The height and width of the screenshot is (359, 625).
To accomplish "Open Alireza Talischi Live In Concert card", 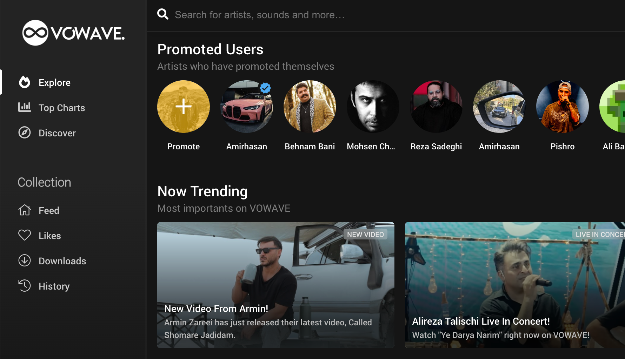I will pyautogui.click(x=514, y=285).
